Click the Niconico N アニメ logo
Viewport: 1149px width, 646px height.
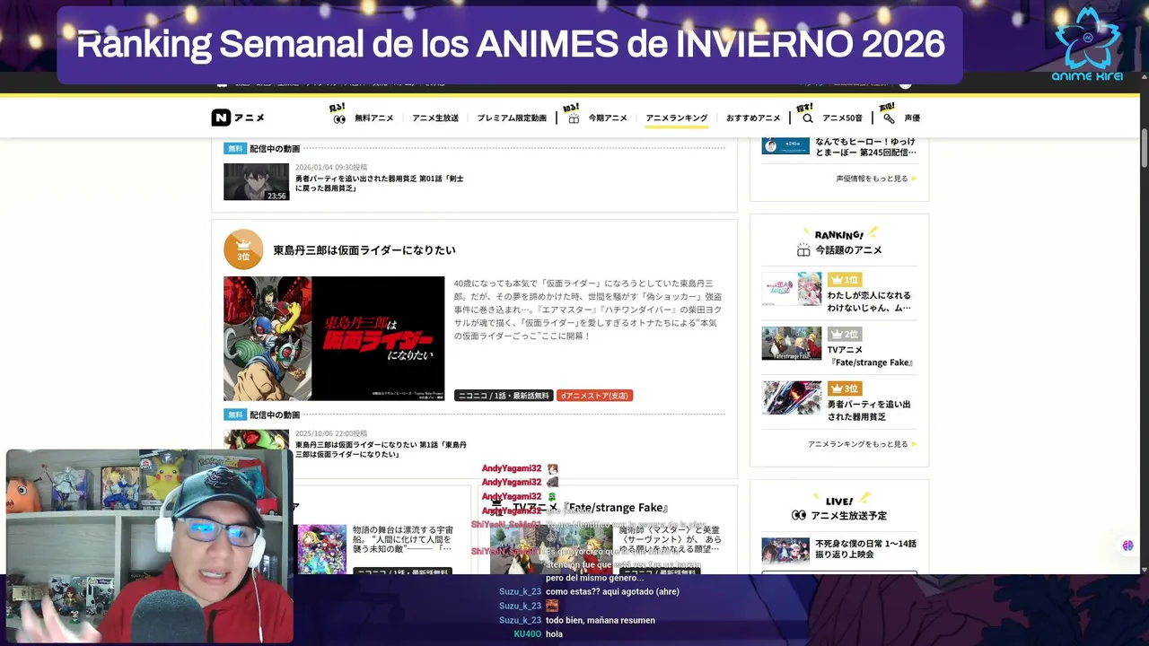(x=238, y=118)
